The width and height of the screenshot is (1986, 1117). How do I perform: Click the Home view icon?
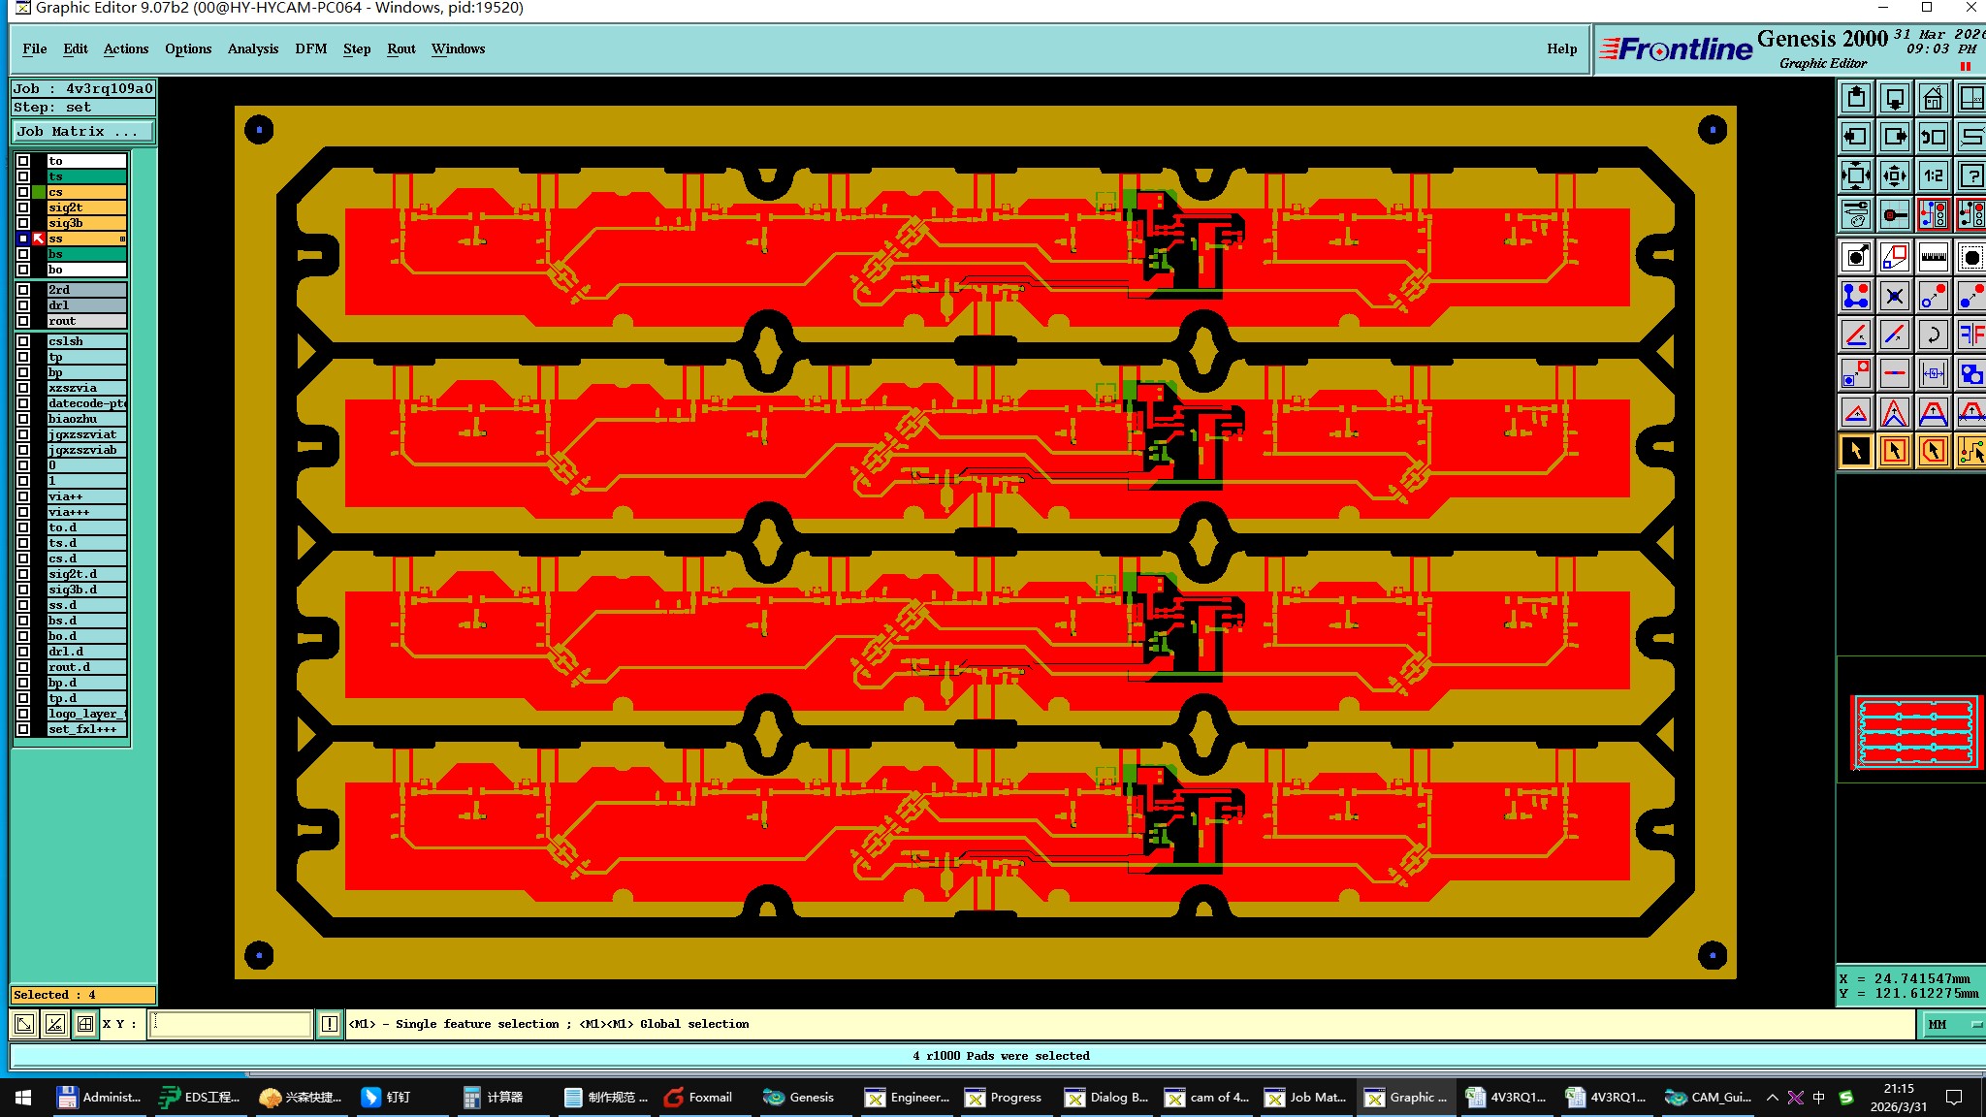(x=1932, y=98)
